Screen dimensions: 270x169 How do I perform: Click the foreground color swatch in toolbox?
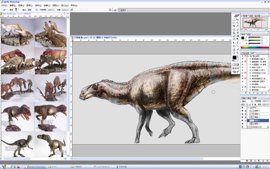[234, 57]
